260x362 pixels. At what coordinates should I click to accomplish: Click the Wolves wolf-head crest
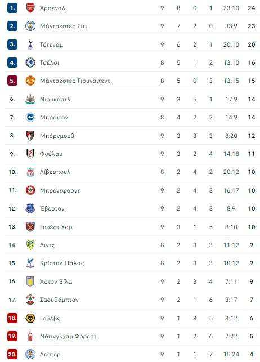click(30, 318)
